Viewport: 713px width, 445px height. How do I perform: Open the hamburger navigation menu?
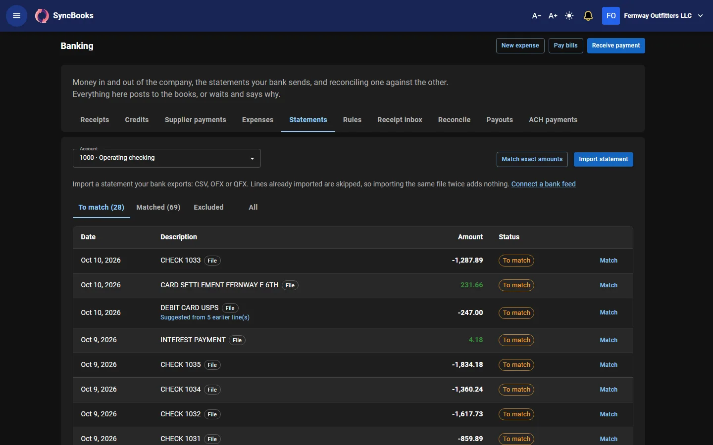[16, 16]
